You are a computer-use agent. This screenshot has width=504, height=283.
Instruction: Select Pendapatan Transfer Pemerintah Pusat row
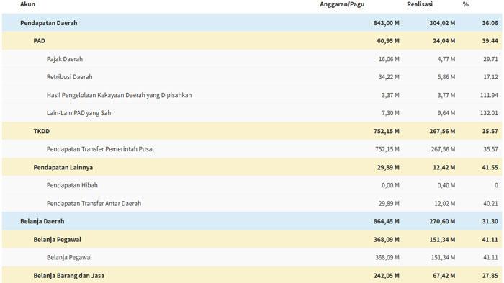(x=252, y=149)
